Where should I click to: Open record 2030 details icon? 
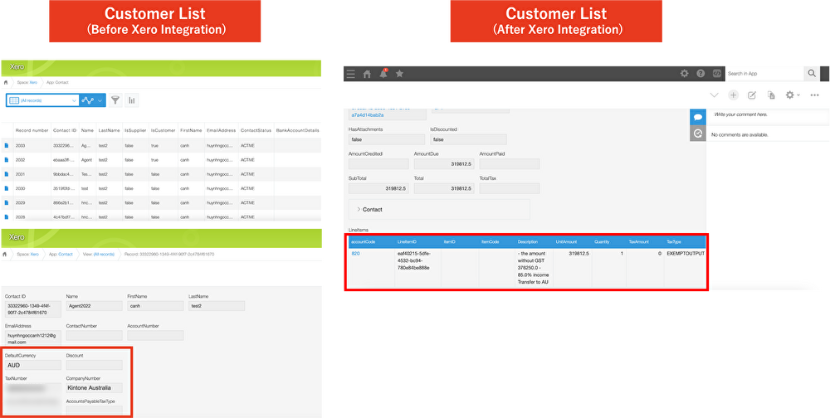click(x=7, y=188)
